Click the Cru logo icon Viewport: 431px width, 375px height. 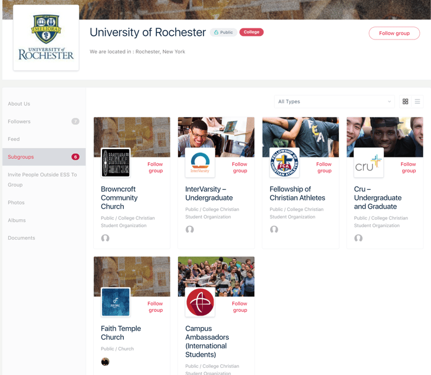pos(369,163)
